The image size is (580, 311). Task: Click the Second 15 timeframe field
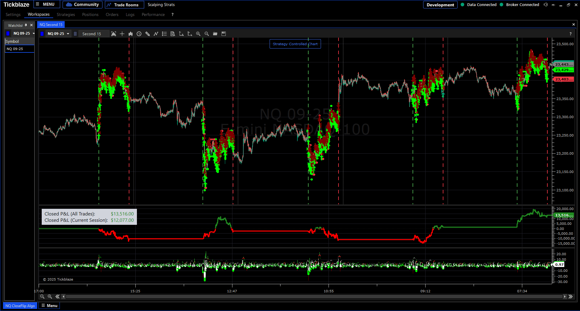point(92,34)
